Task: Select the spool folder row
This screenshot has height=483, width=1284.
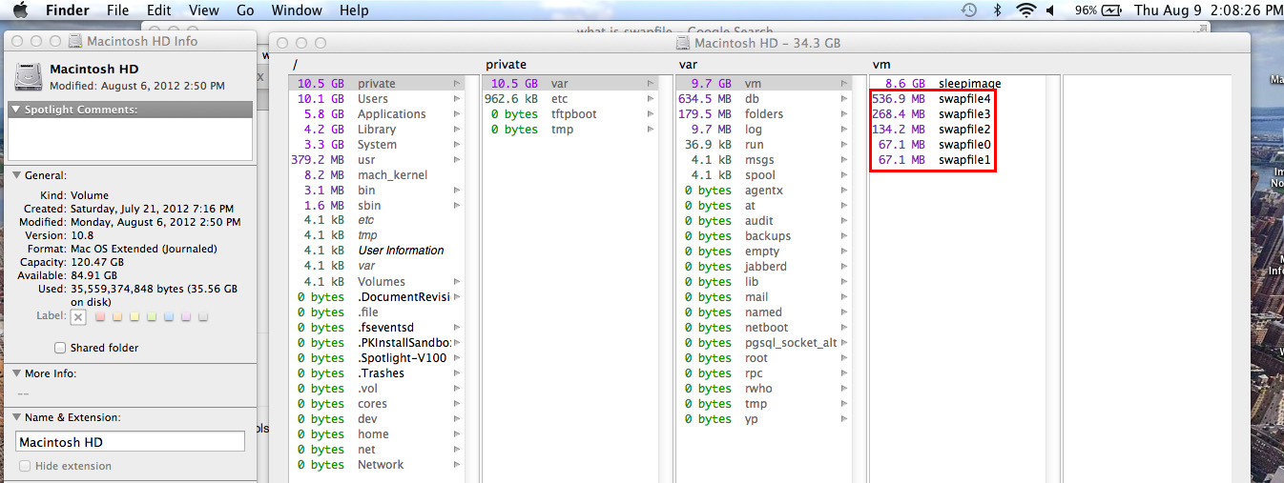Action: (x=764, y=175)
